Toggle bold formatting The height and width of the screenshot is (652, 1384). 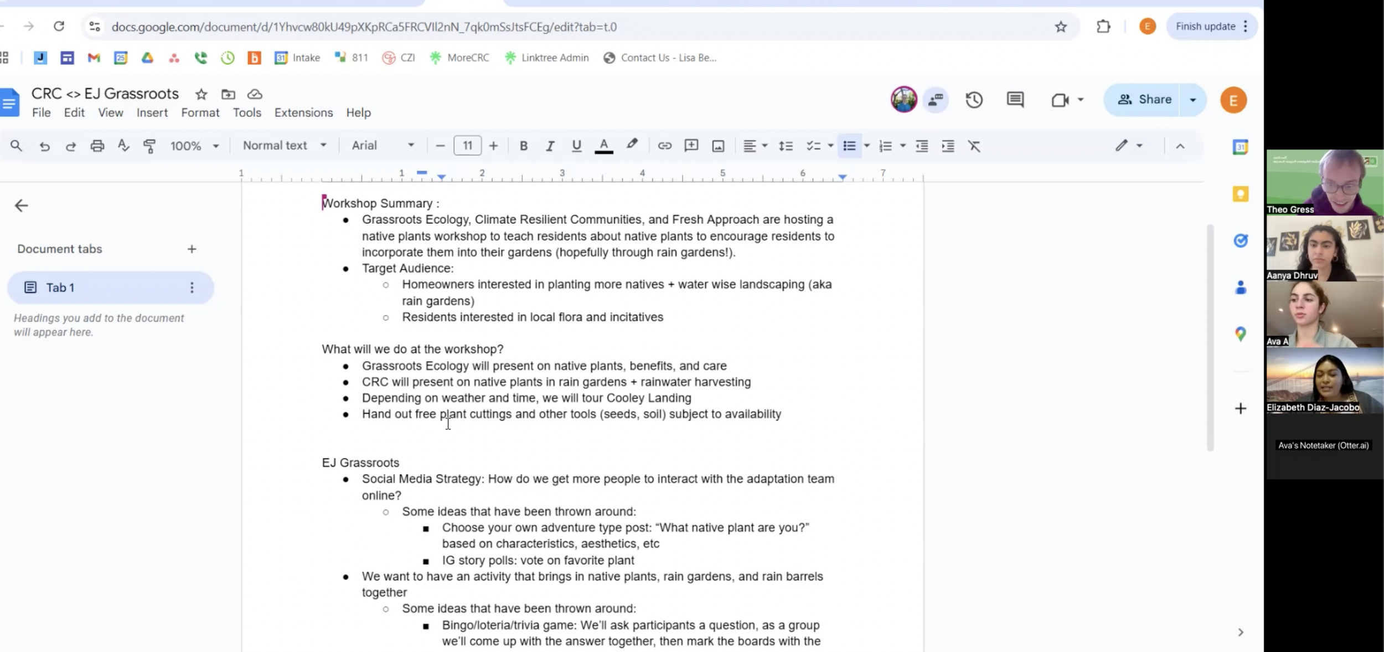coord(523,146)
